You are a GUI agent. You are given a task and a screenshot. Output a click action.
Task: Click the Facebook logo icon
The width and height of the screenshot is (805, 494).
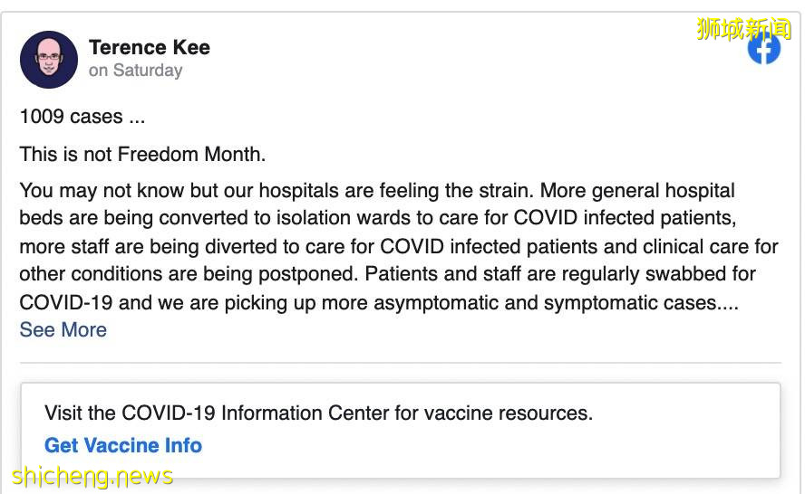tap(763, 48)
